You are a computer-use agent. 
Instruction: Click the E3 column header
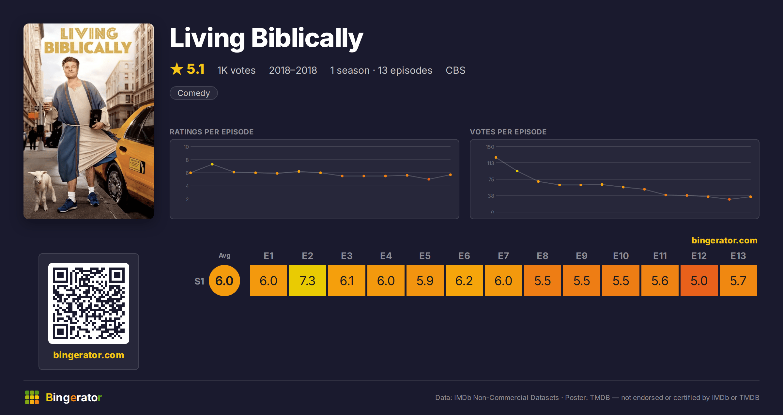[x=347, y=256]
